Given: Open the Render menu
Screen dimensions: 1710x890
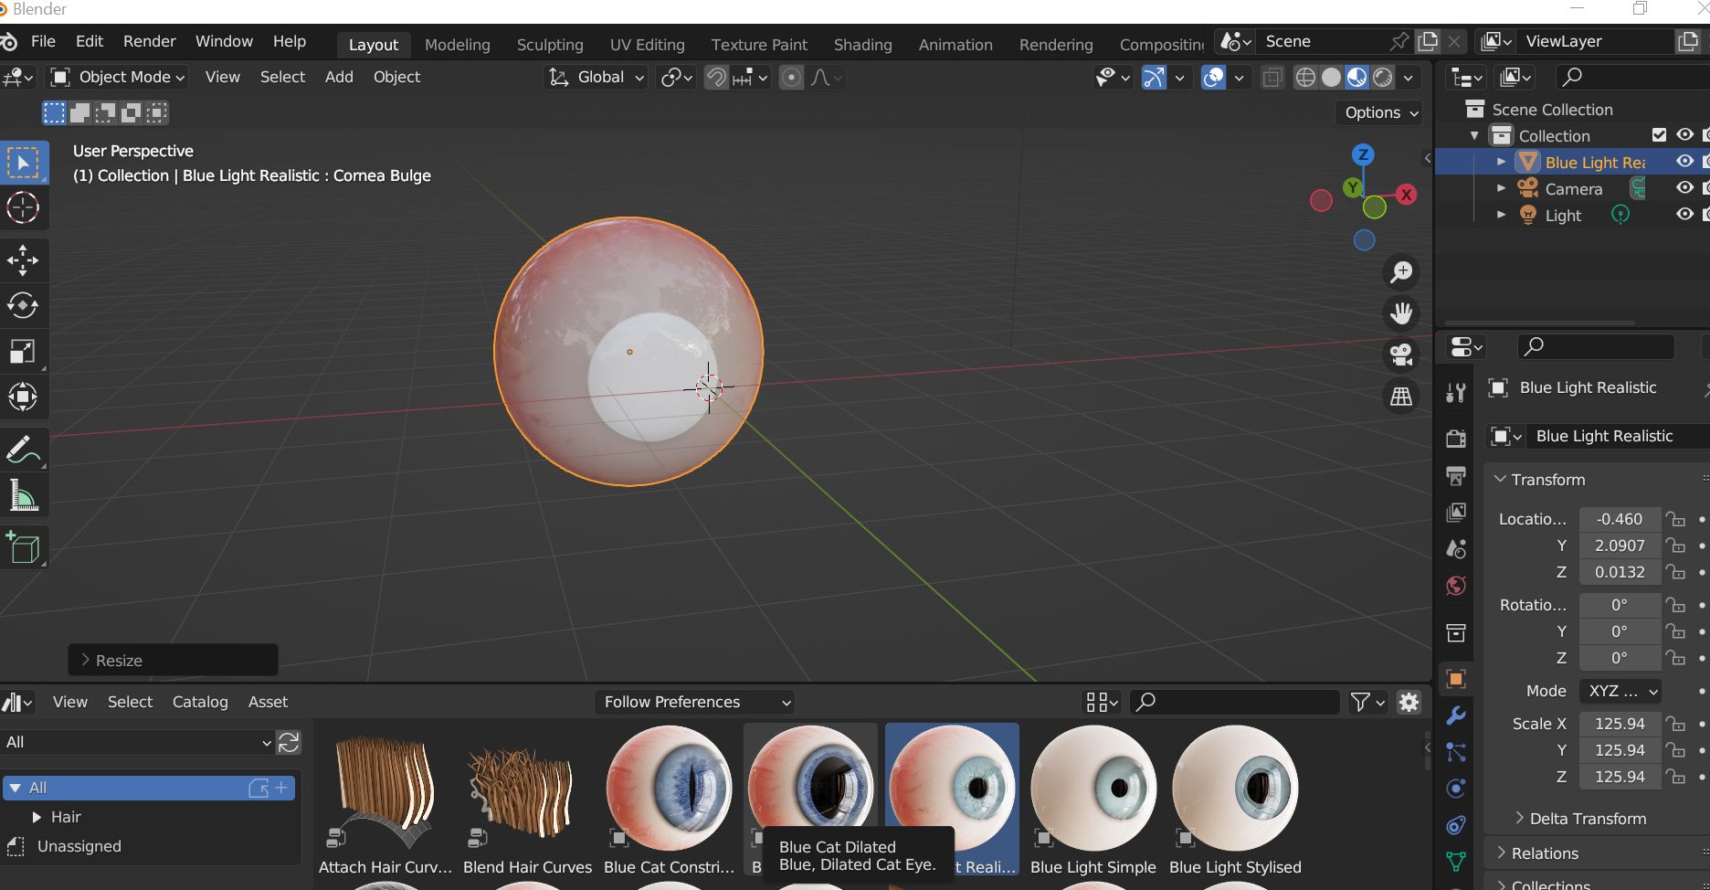Looking at the screenshot, I should 149,42.
